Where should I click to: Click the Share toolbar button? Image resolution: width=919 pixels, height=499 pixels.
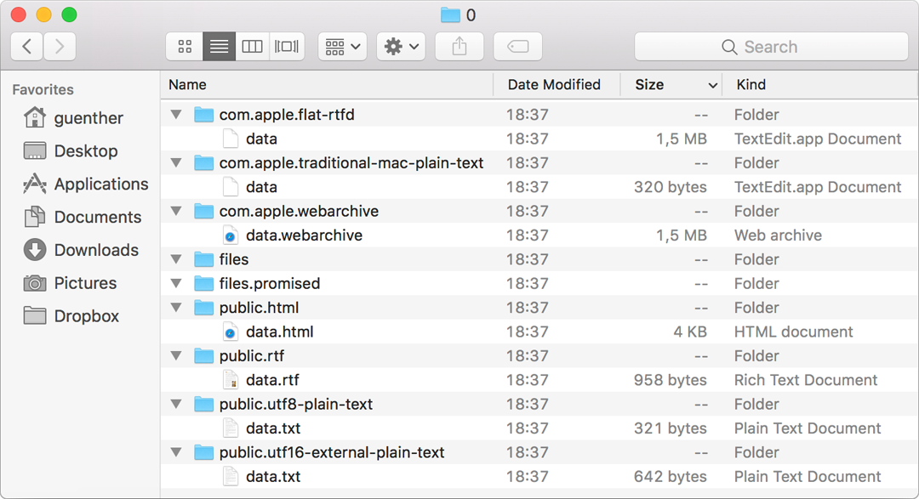pyautogui.click(x=459, y=46)
